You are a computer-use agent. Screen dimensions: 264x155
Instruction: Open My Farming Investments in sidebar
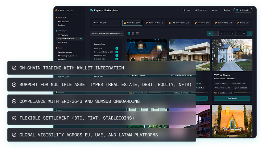pos(67,56)
